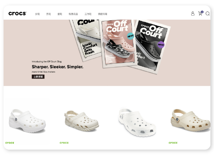
Task: Open the 女鞋 women's shoes menu
Action: tap(37, 14)
